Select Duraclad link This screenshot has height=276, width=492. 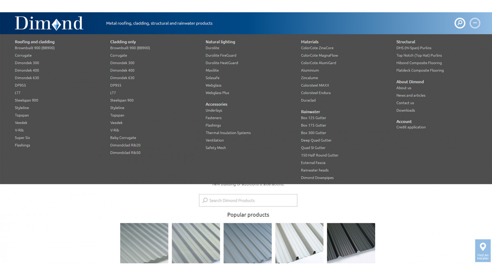pos(308,100)
